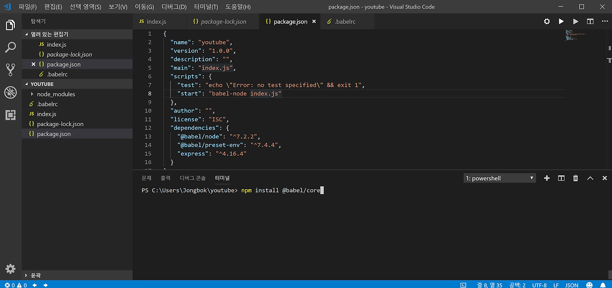
Task: Expand the 윤곽 outline section
Action: point(77,275)
